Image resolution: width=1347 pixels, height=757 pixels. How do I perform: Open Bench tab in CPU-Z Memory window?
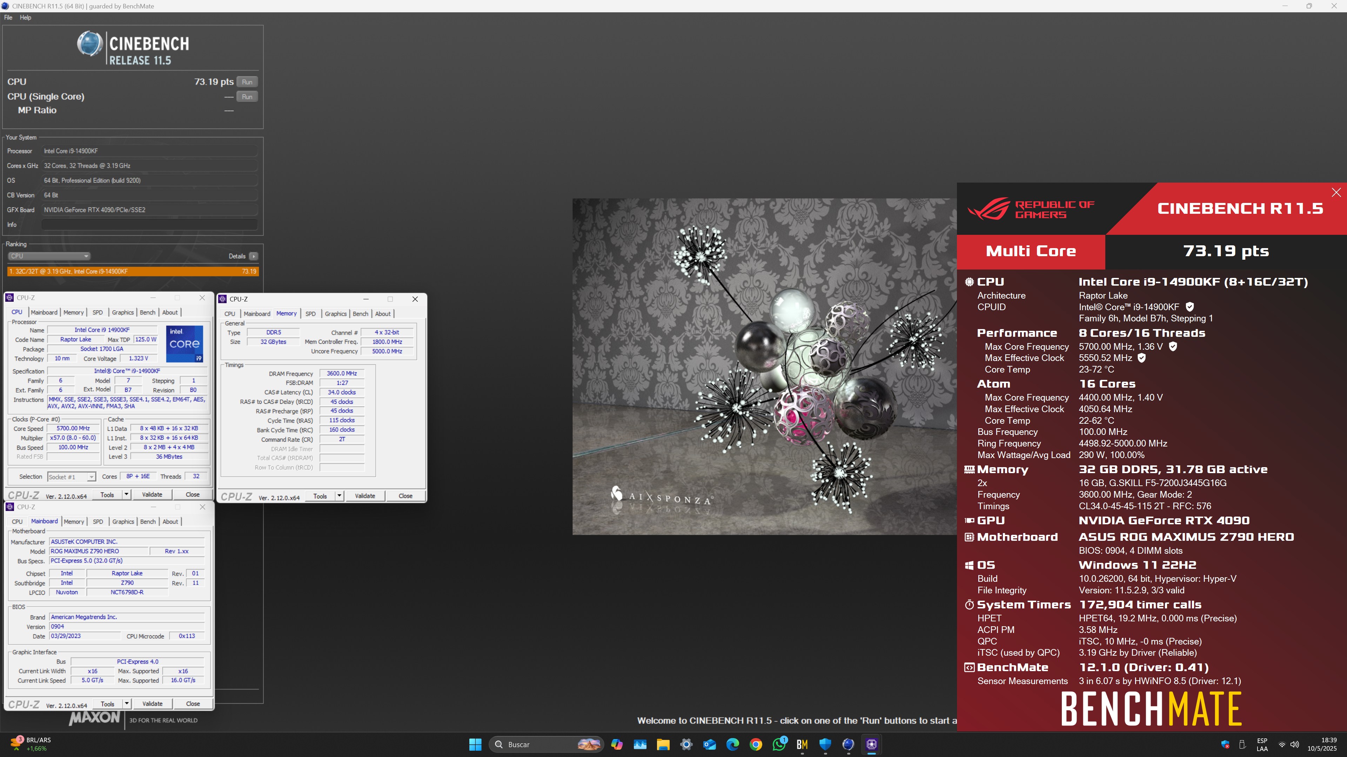(360, 314)
